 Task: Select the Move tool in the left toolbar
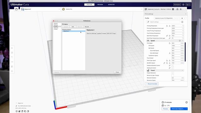[x=12, y=48]
